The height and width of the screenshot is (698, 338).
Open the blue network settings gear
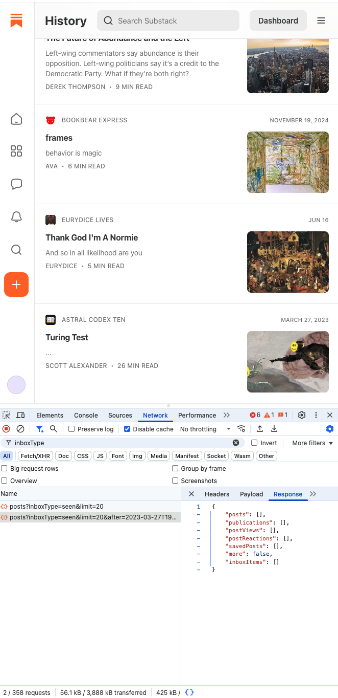click(x=330, y=429)
